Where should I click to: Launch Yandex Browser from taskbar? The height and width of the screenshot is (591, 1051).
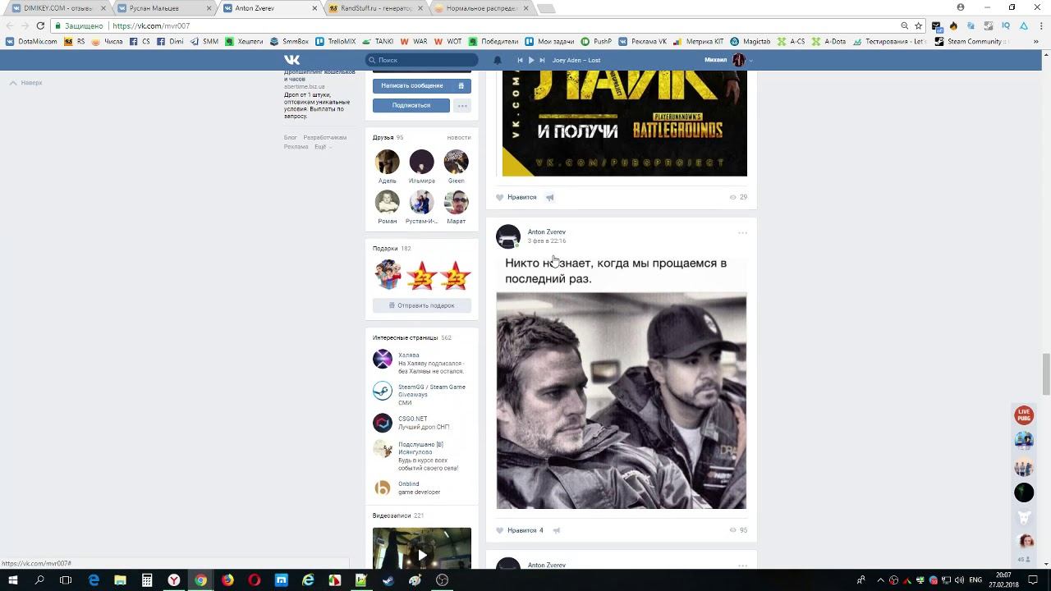coord(174,580)
